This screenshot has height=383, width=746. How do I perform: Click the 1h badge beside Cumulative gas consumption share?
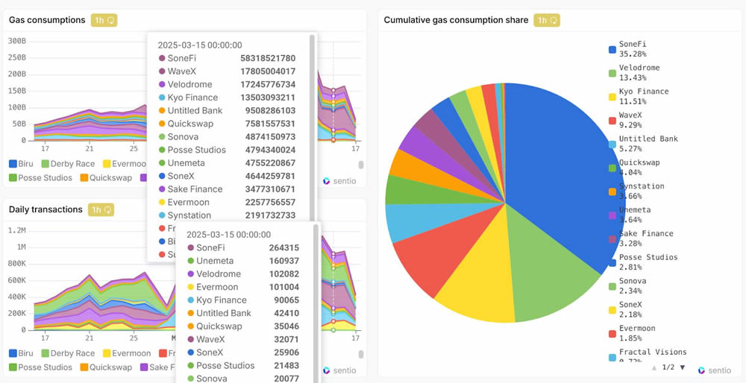click(x=547, y=20)
